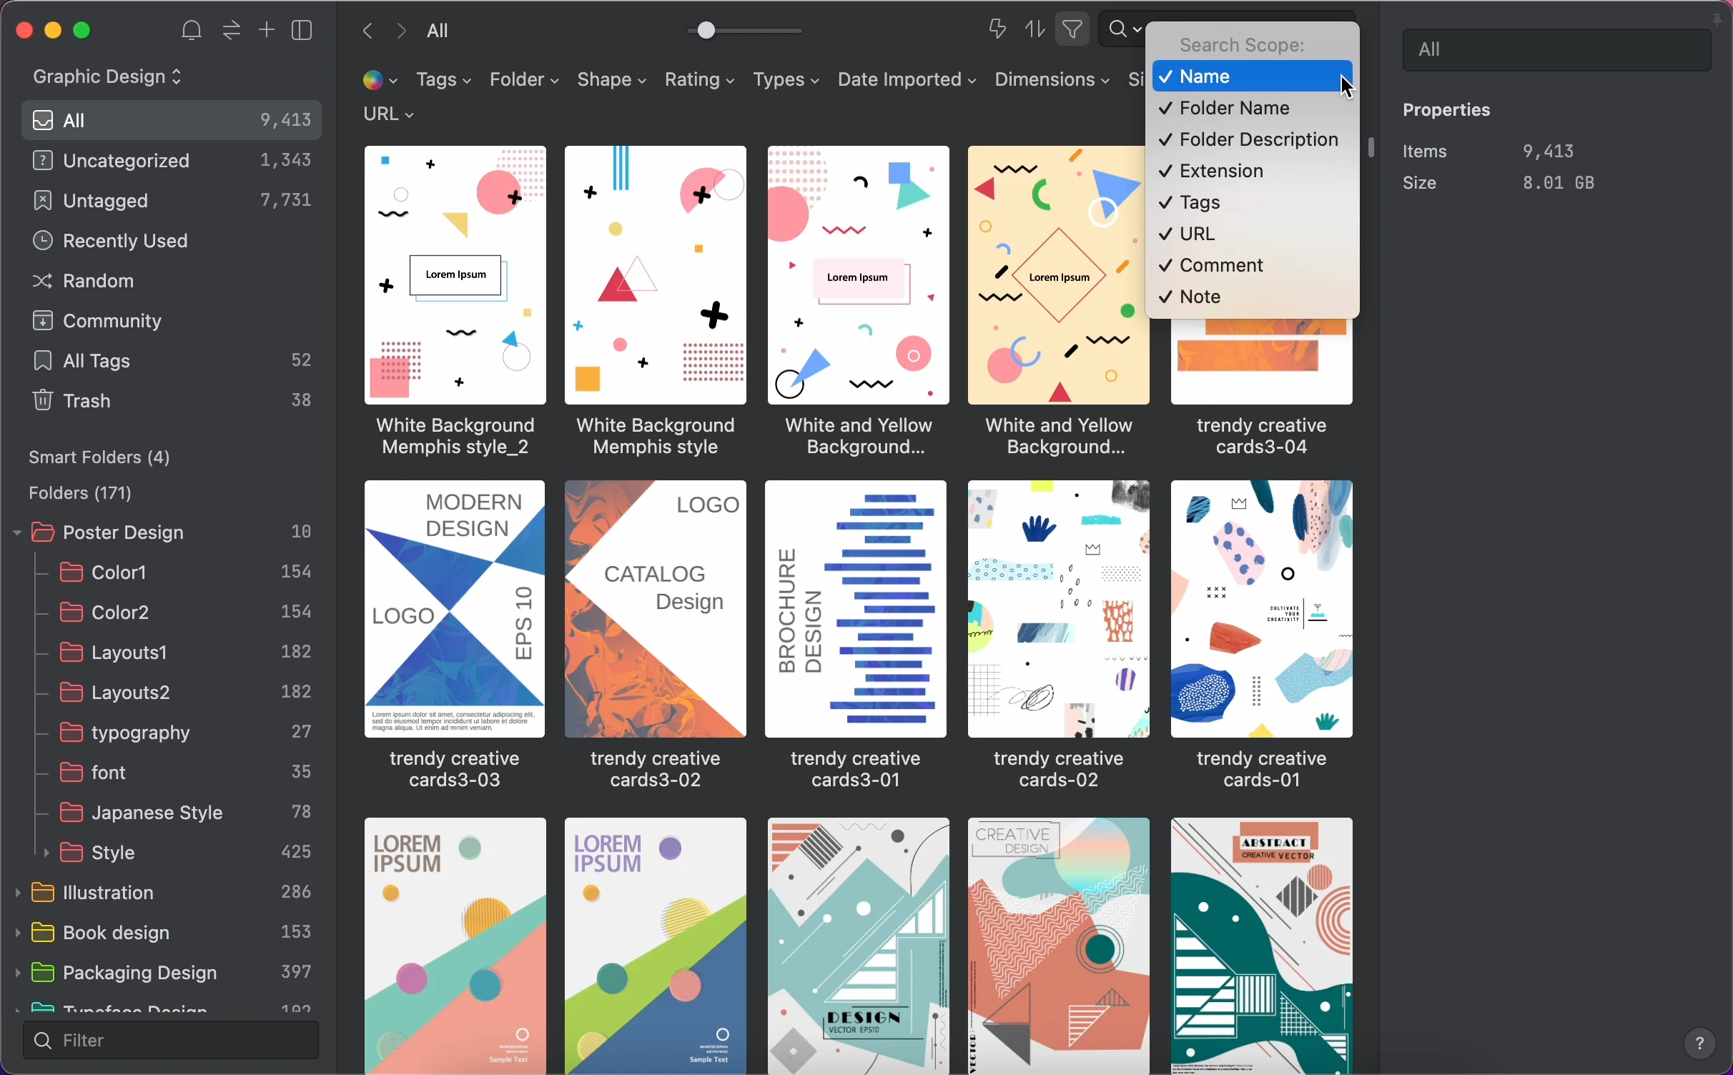Uncheck Folder Name search scope
1733x1075 pixels.
tap(1252, 109)
